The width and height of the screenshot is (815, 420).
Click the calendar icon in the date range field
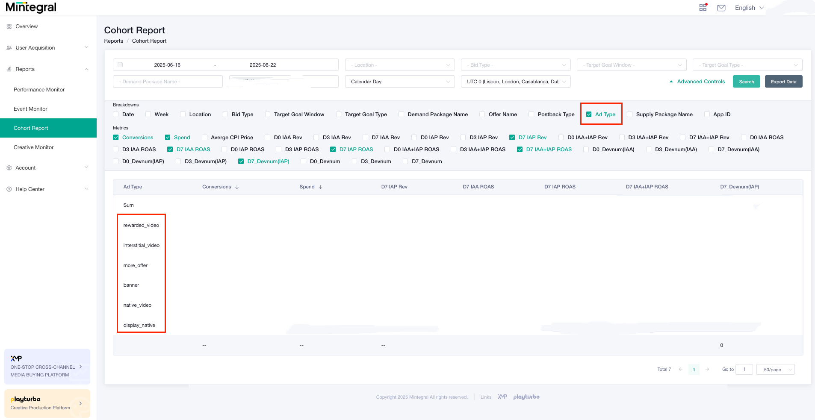click(x=121, y=65)
